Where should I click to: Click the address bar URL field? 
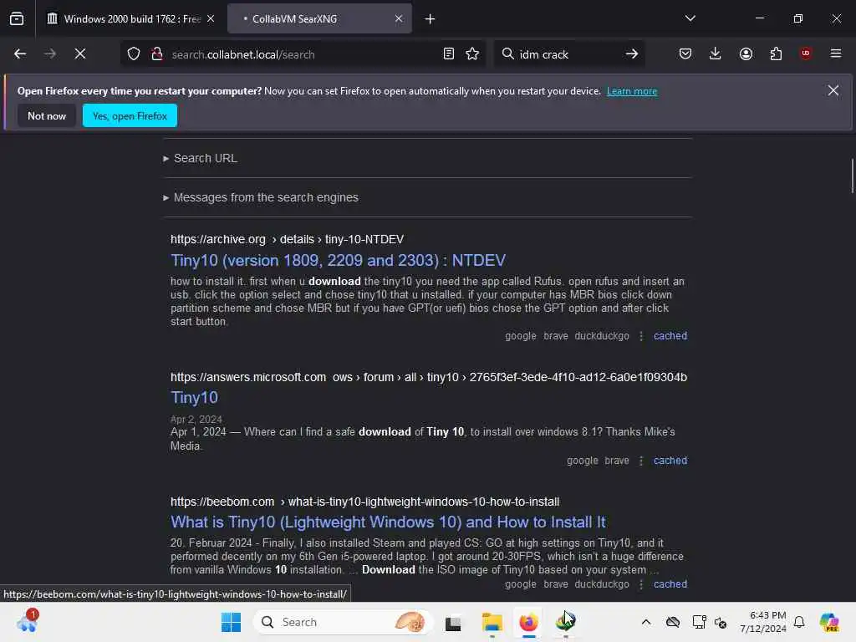[x=302, y=54]
